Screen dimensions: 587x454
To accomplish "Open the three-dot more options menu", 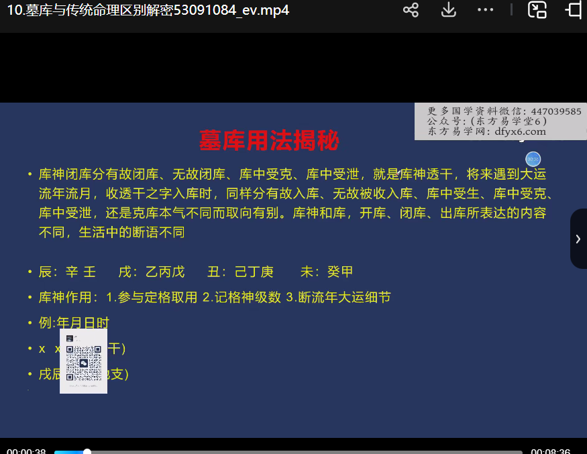I will (485, 10).
